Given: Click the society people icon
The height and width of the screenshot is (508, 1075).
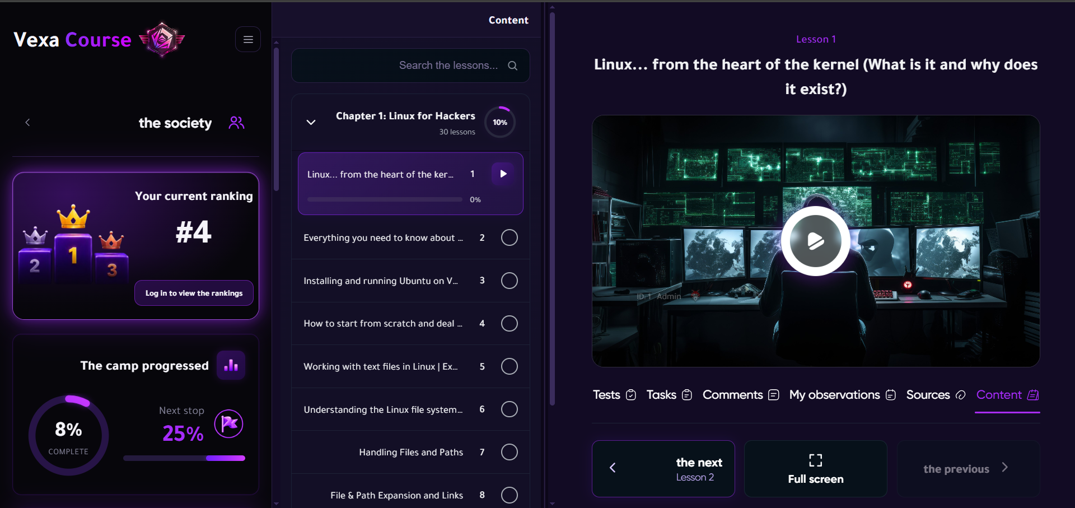Looking at the screenshot, I should click(236, 123).
